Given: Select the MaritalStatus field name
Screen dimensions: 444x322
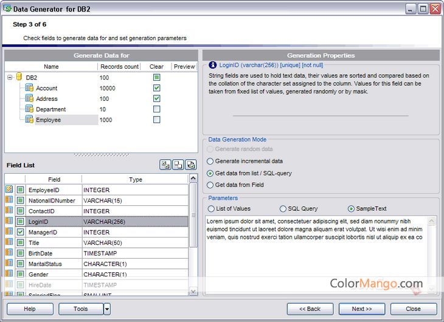Looking at the screenshot, I should click(x=45, y=264).
